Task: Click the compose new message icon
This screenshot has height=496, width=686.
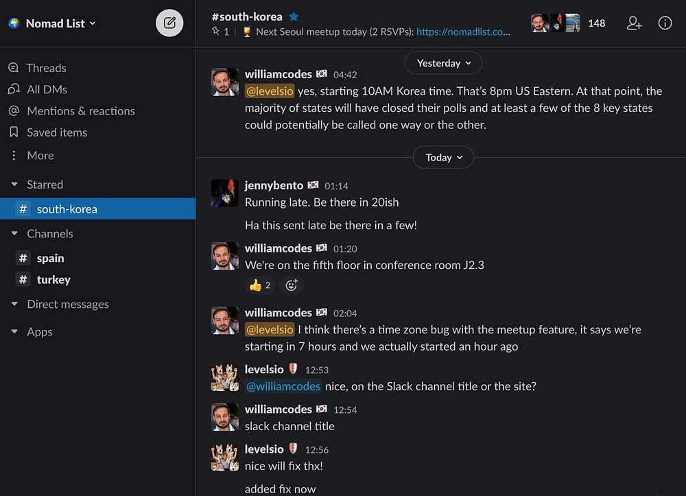Action: point(169,23)
